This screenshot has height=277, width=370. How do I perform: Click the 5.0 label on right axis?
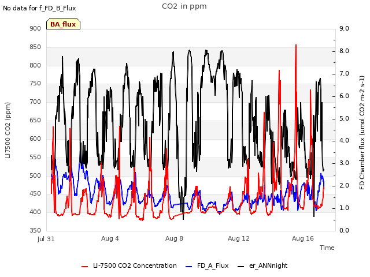point(345,118)
